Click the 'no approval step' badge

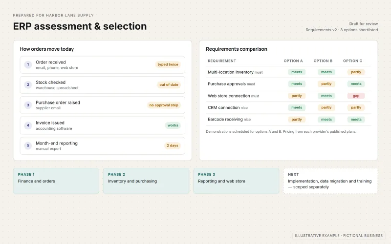164,105
